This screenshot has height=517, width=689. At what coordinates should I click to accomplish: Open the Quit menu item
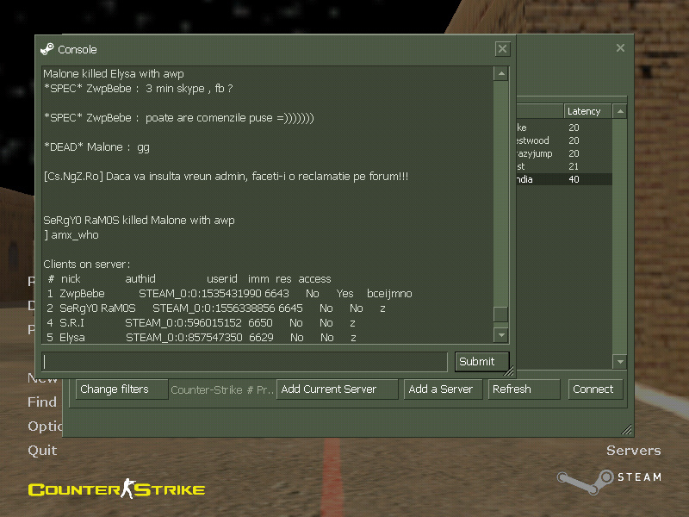[x=42, y=450]
